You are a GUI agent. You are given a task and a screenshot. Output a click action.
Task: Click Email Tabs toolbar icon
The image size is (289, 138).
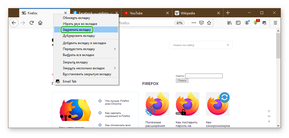coord(265,23)
